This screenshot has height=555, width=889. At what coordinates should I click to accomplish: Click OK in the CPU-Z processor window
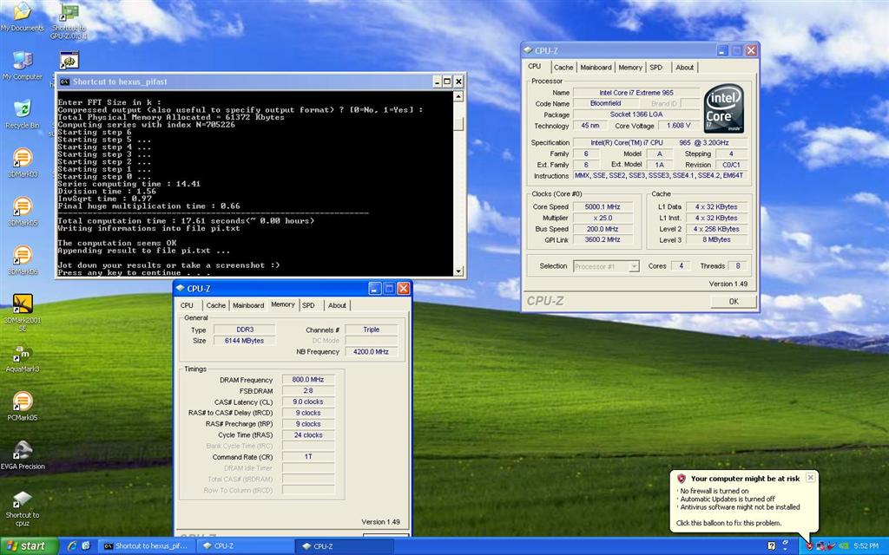(734, 301)
